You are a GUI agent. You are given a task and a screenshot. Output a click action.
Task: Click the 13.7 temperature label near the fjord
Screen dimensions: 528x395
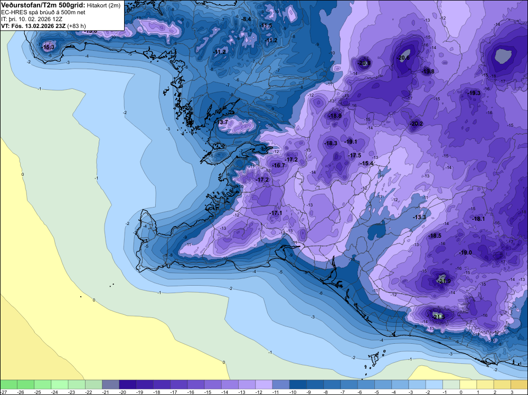click(223, 122)
